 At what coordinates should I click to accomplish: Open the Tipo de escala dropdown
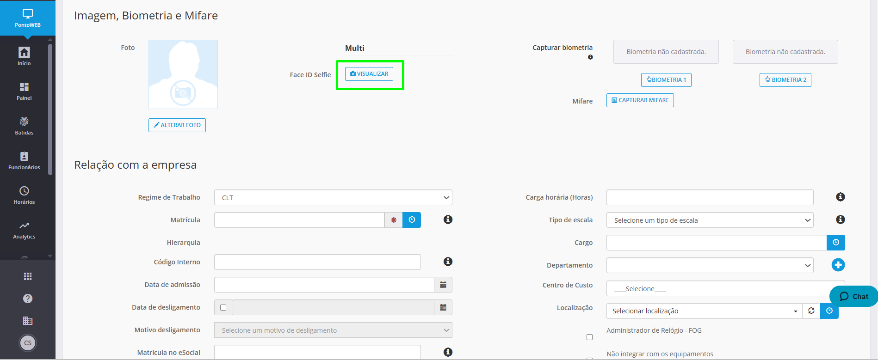(x=710, y=220)
